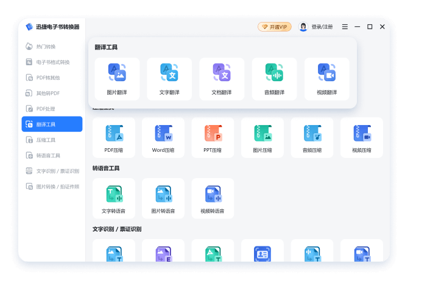Viewport: 430px width, 286px height.
Task: Launch the PDF压缩 compression tool
Action: pos(114,138)
